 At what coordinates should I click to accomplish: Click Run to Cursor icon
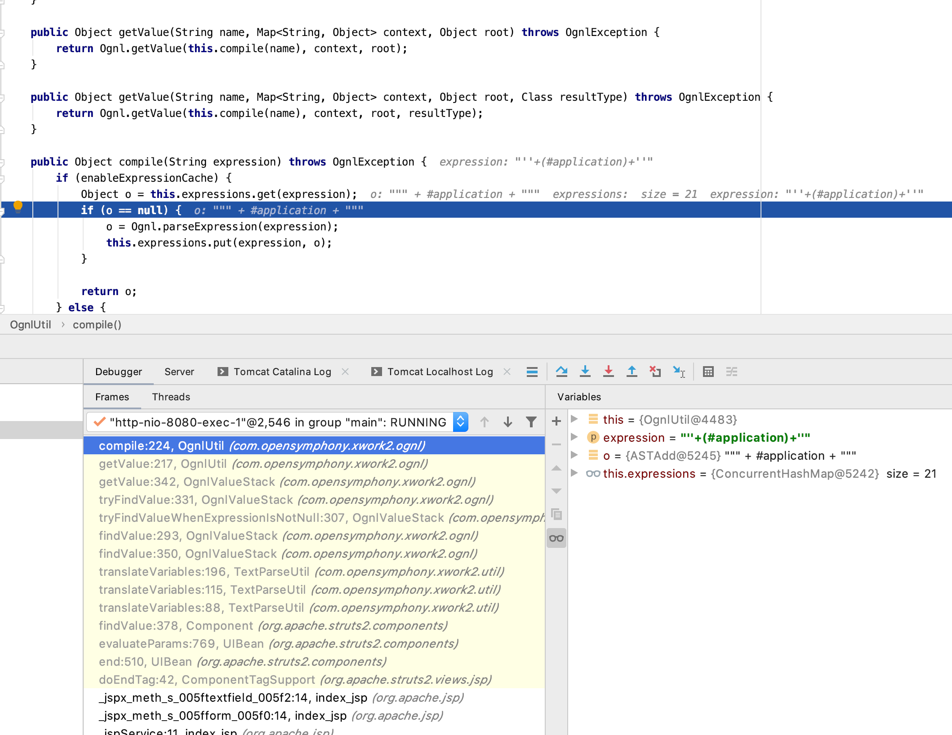679,372
